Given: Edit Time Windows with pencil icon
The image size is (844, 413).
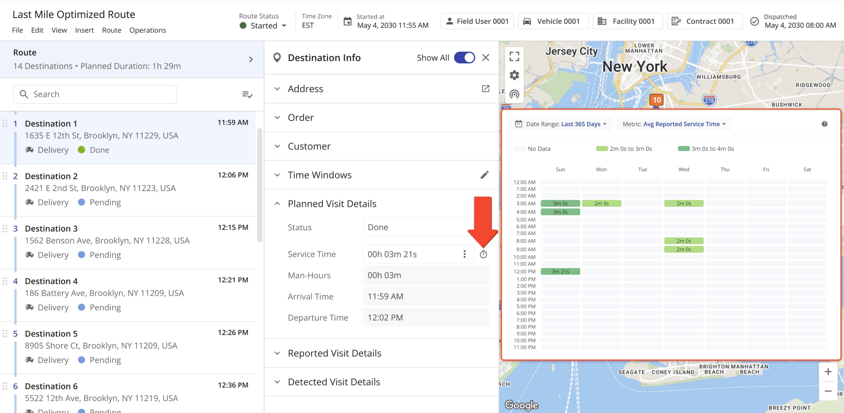Looking at the screenshot, I should pyautogui.click(x=485, y=175).
